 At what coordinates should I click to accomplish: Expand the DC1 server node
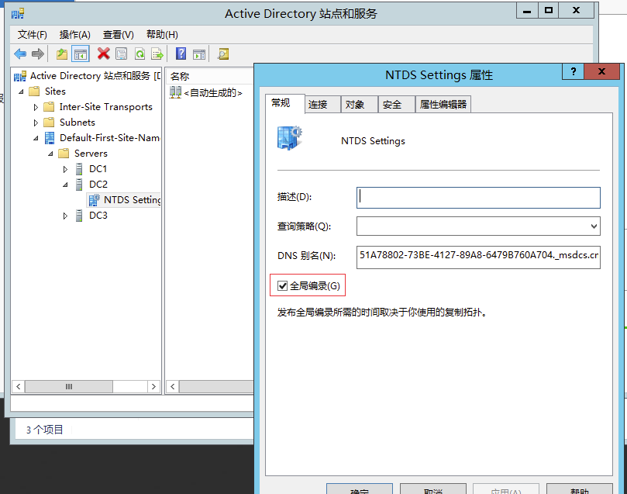65,169
